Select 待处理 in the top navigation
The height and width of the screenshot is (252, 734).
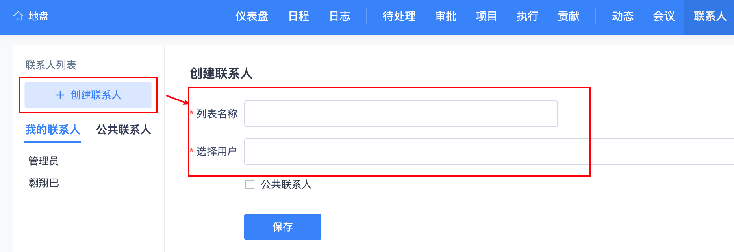[399, 16]
